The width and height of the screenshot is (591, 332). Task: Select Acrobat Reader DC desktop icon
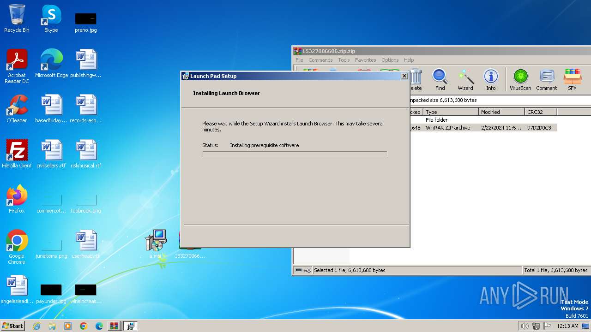[17, 66]
